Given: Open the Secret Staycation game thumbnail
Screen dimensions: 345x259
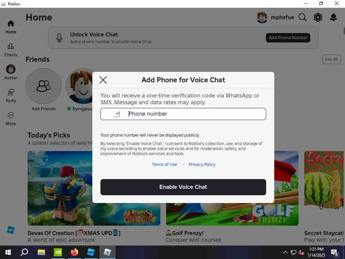Looking at the screenshot, I should click(324, 180).
